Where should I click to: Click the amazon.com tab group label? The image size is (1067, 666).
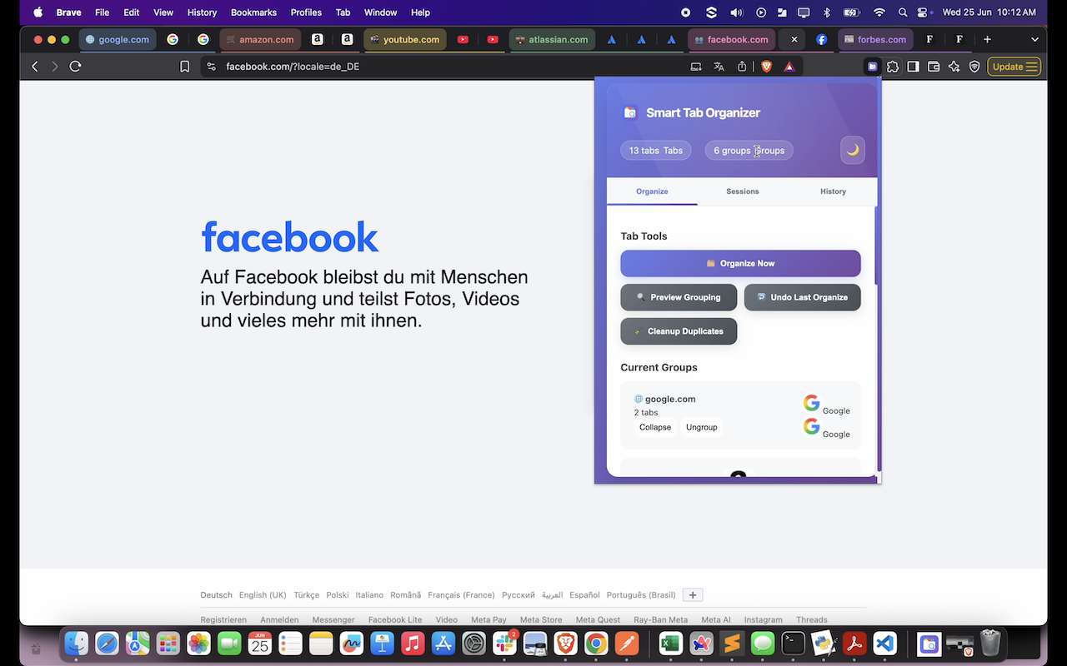tap(259, 39)
